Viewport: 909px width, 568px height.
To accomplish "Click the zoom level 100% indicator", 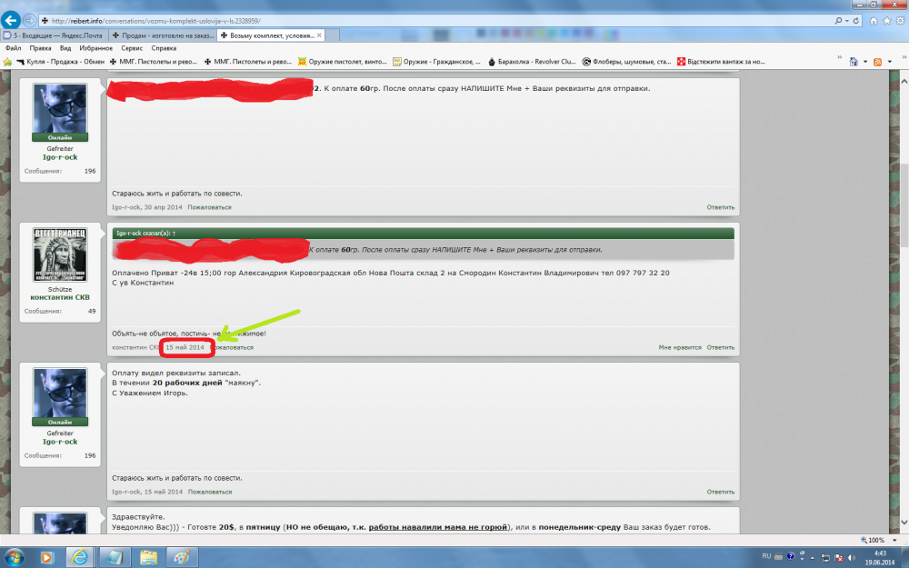I will coord(873,540).
